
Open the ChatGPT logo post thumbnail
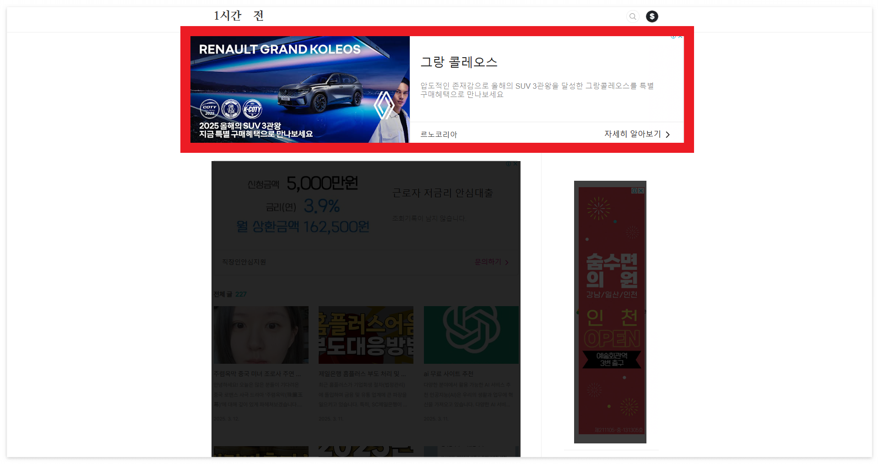[471, 335]
